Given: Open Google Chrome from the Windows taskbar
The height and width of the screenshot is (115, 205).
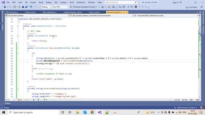Looking at the screenshot, I should tap(92, 112).
